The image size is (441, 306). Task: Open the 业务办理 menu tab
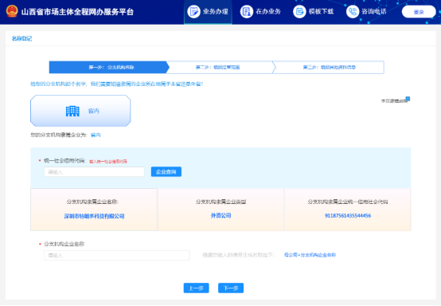(x=208, y=12)
